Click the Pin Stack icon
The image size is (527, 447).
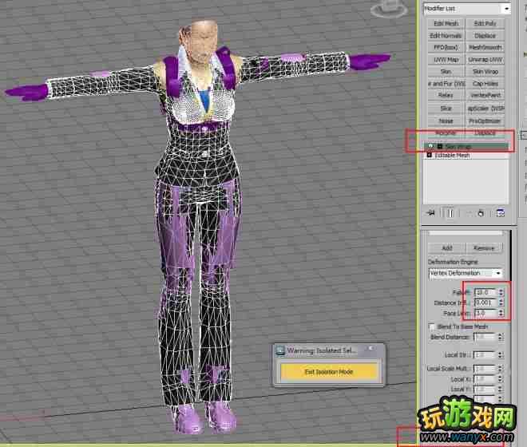point(431,213)
